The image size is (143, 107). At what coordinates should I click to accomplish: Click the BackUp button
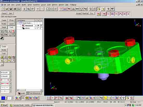click(85, 13)
